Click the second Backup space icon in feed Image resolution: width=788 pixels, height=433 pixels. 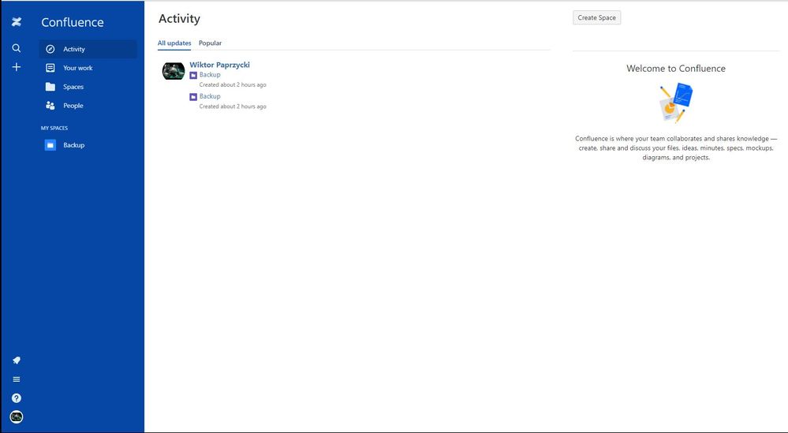(x=193, y=97)
